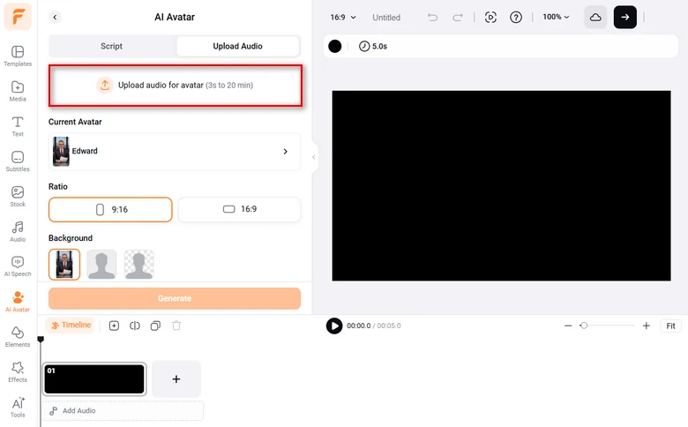Click Upload audio for avatar button
Image resolution: width=688 pixels, height=427 pixels.
[175, 86]
